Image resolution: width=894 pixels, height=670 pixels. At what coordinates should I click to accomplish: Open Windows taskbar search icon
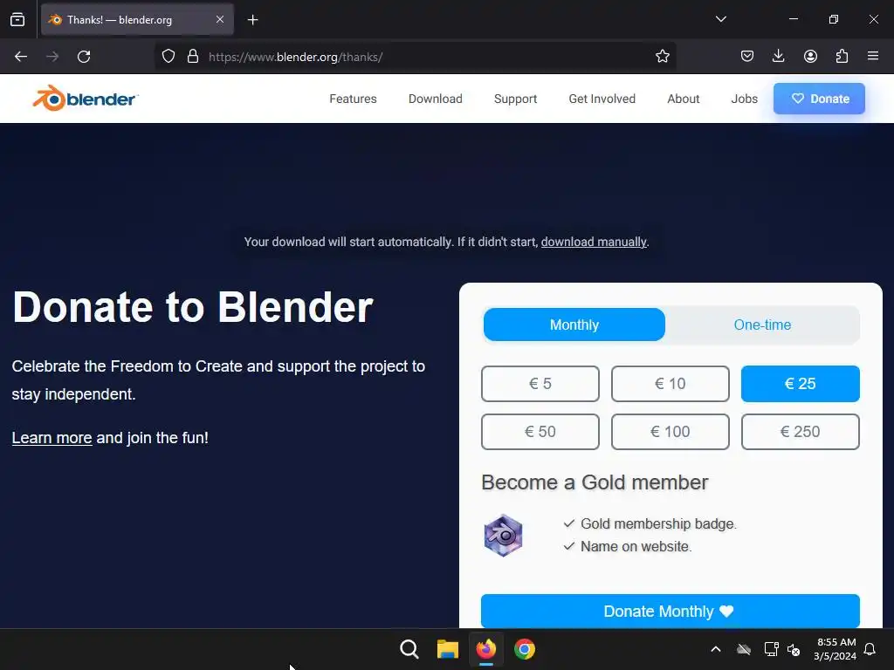(x=409, y=649)
